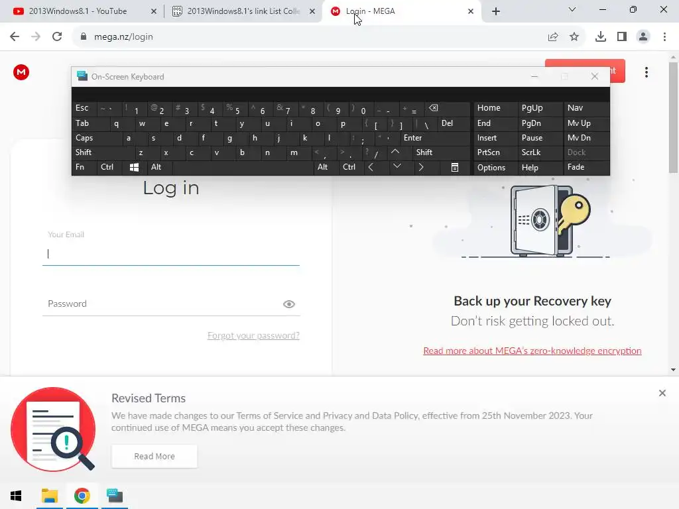The image size is (679, 509).
Task: Toggle left Shift key on keyboard
Action: 103,152
